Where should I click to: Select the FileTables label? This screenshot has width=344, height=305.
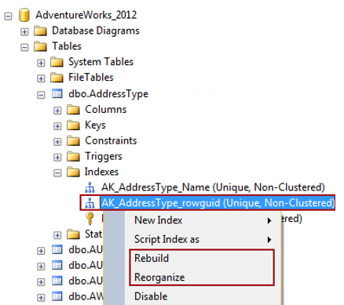click(91, 78)
